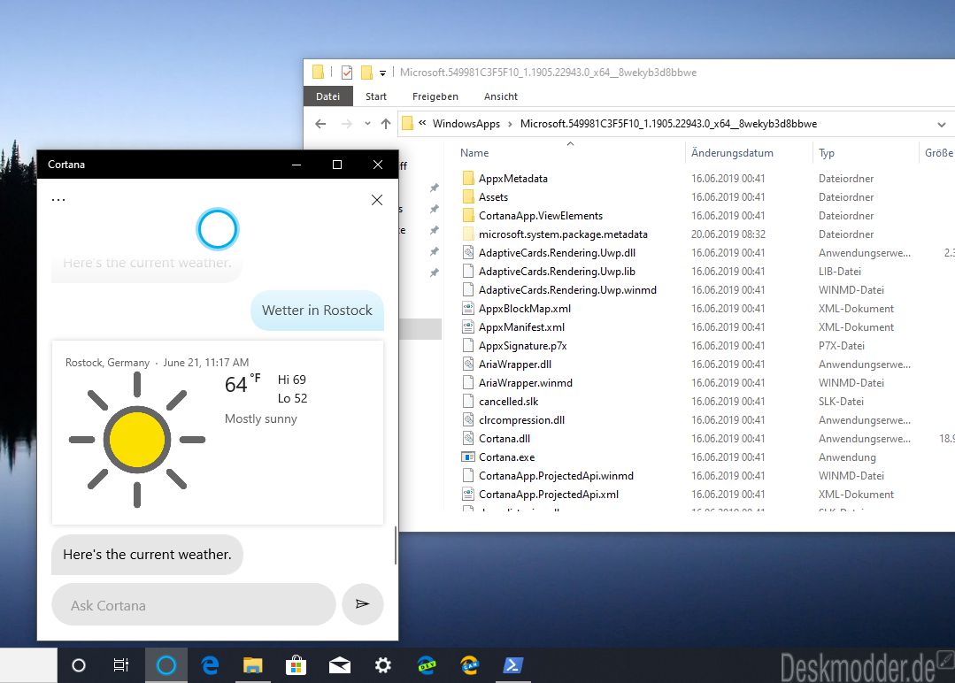Open address bar history dropdown
Image resolution: width=955 pixels, height=683 pixels.
click(x=942, y=124)
